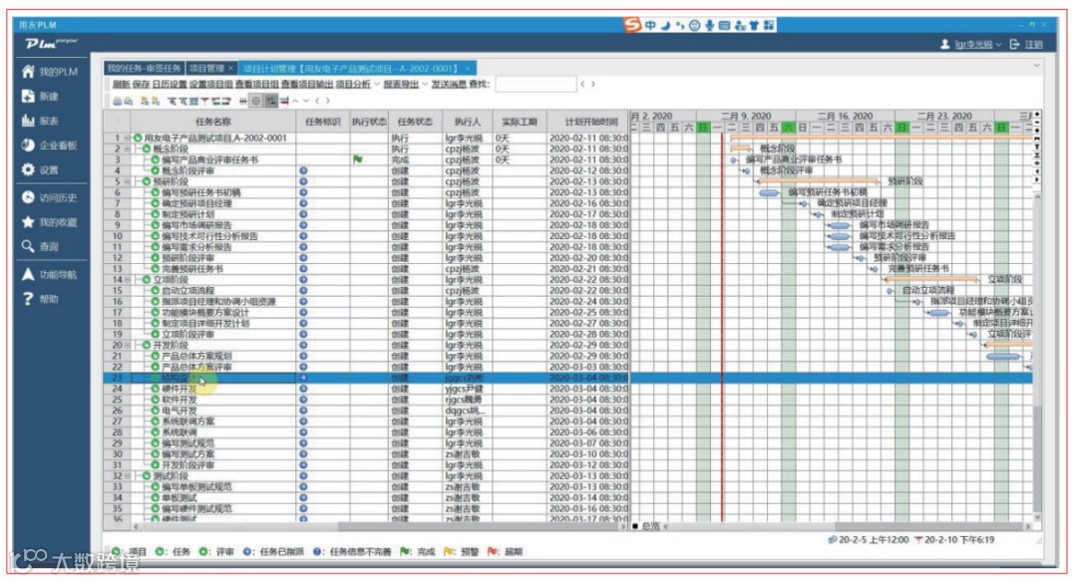Click next search result arrow beside 查找 box
1077x582 pixels.
click(593, 84)
